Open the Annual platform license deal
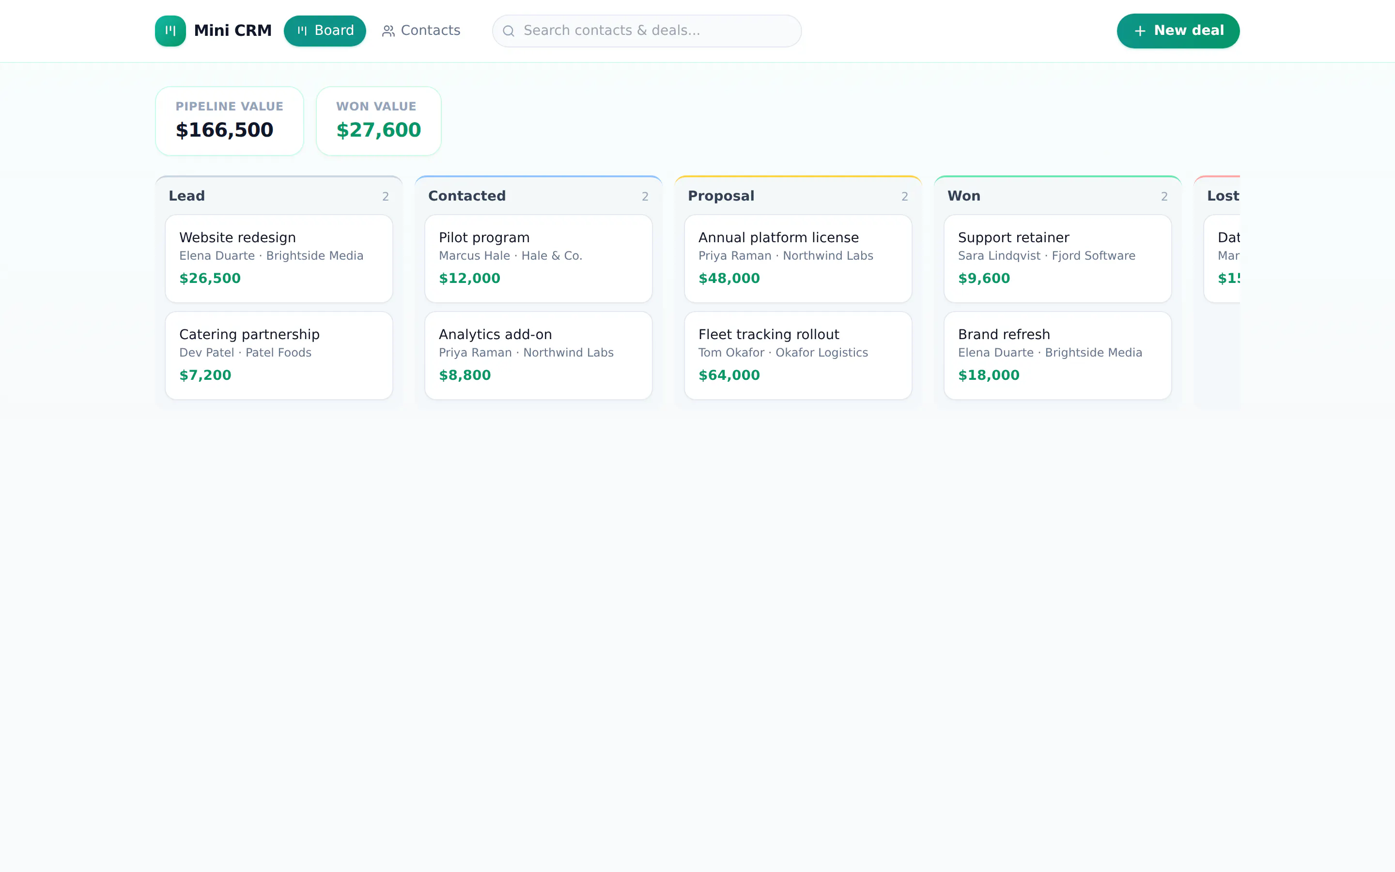The width and height of the screenshot is (1395, 872). (798, 259)
